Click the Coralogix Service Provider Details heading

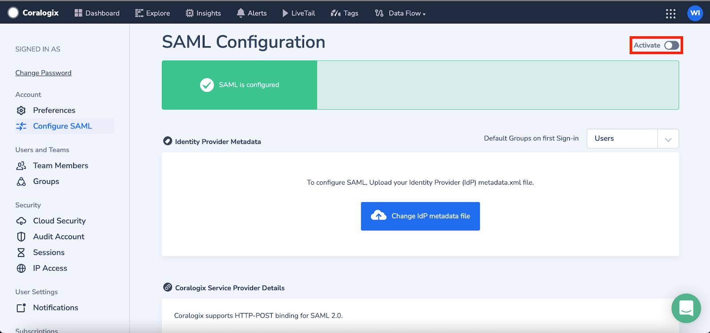point(230,288)
